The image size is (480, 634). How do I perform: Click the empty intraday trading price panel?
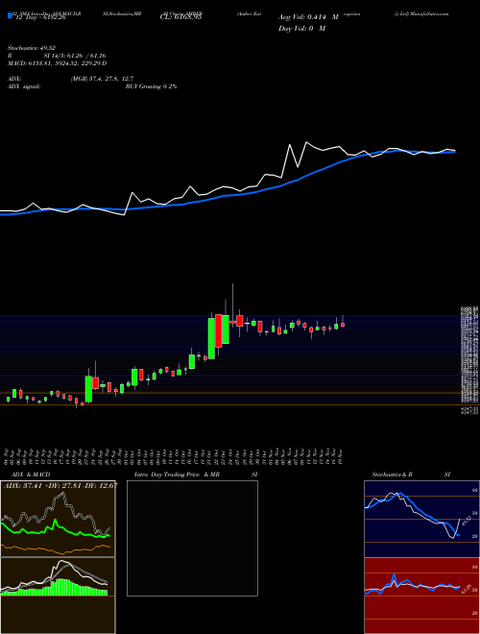tap(192, 538)
